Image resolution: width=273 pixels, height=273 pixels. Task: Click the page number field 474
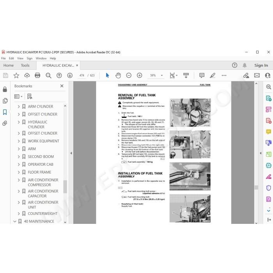(x=82, y=75)
